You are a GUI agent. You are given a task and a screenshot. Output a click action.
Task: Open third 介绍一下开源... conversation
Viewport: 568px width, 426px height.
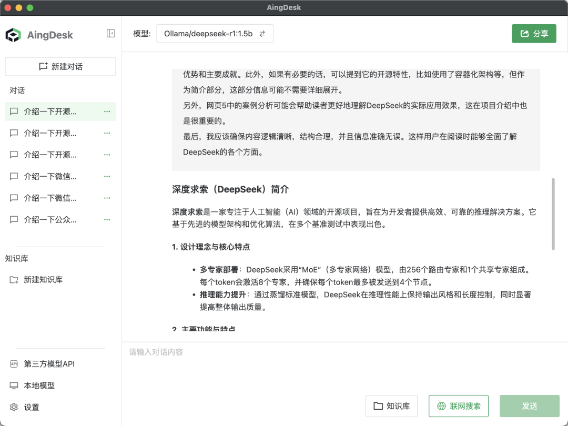tap(60, 155)
